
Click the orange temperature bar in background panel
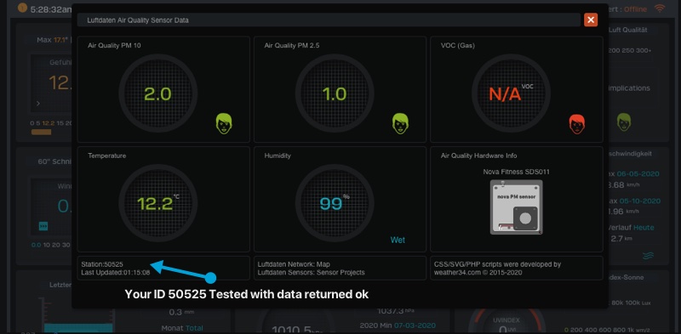pos(41,132)
